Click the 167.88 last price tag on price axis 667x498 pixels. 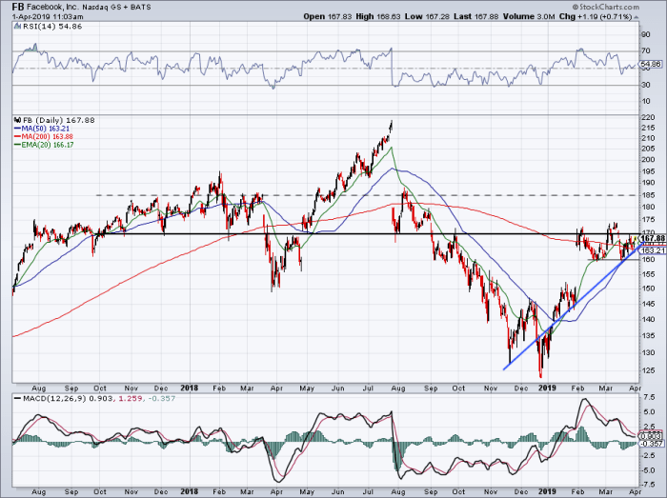click(653, 238)
